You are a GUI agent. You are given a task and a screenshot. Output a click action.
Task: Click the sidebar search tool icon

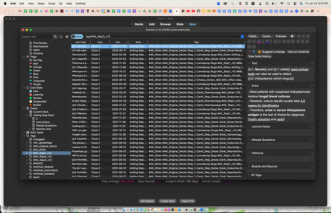(x=55, y=37)
